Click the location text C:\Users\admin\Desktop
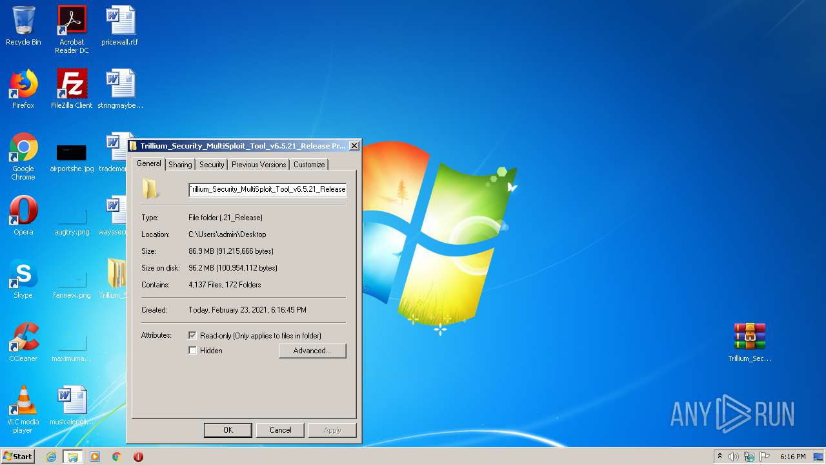Image resolution: width=826 pixels, height=465 pixels. pyautogui.click(x=227, y=234)
